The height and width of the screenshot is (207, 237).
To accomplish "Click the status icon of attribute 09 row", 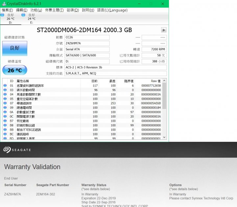I will coord(5,108).
